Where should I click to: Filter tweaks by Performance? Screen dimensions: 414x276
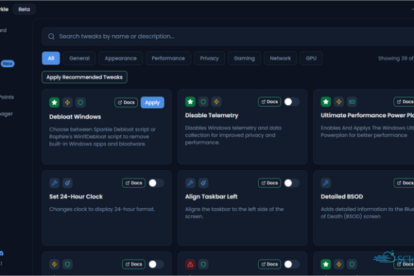tap(168, 58)
